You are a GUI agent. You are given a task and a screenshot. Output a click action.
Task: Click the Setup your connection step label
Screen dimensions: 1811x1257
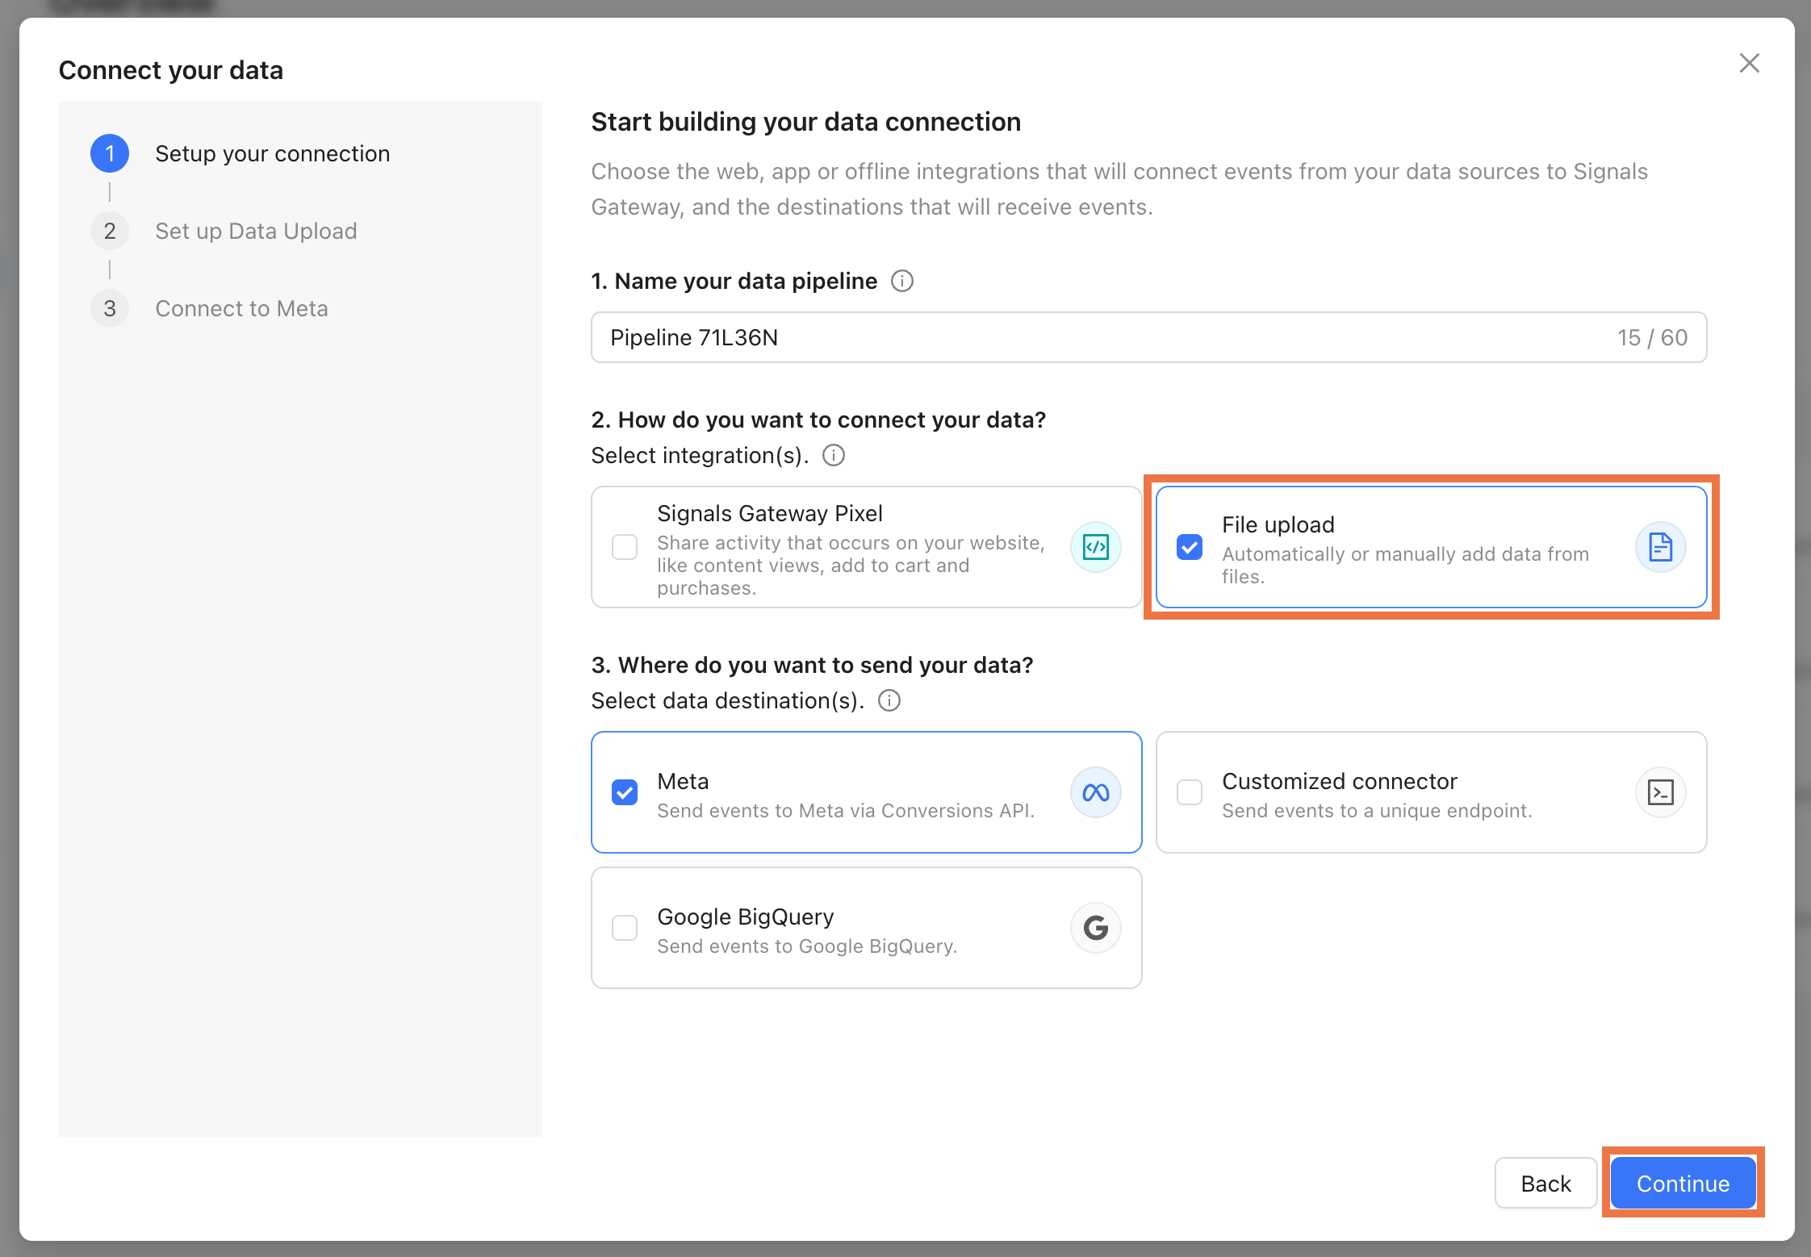[x=273, y=153]
